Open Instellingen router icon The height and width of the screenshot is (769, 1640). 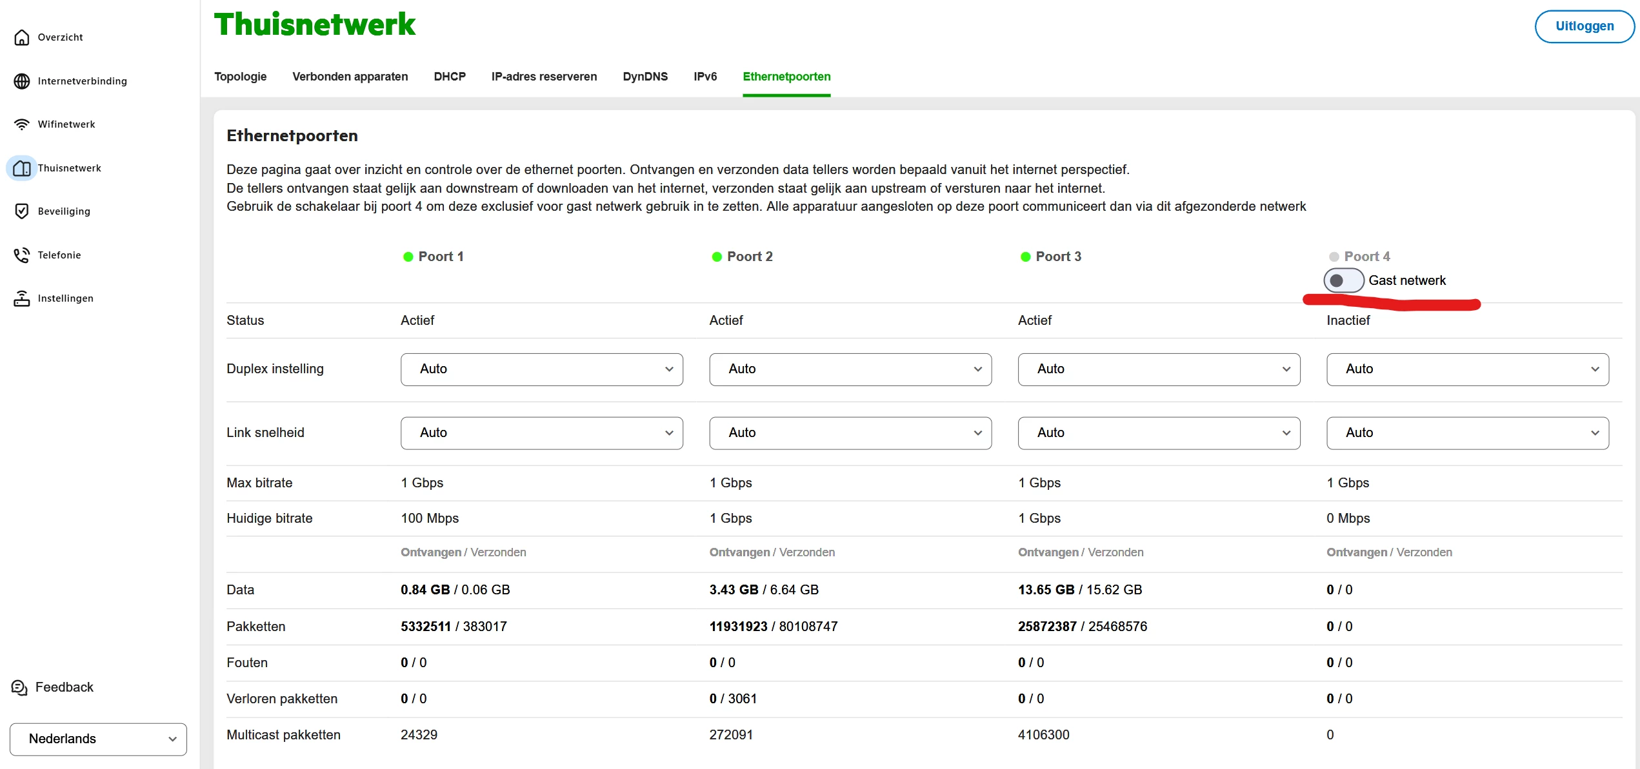point(21,298)
